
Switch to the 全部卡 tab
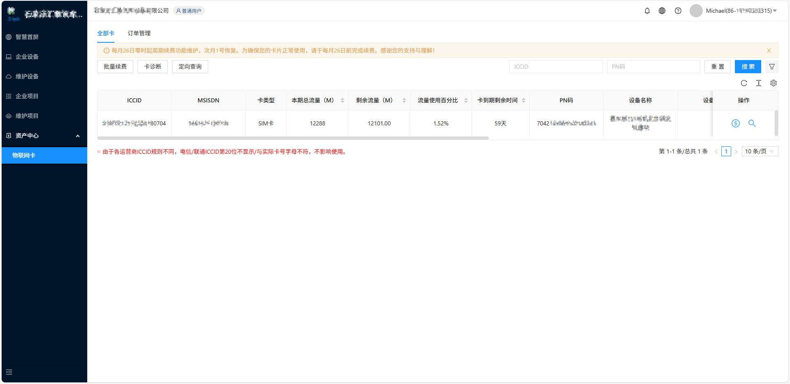point(106,33)
